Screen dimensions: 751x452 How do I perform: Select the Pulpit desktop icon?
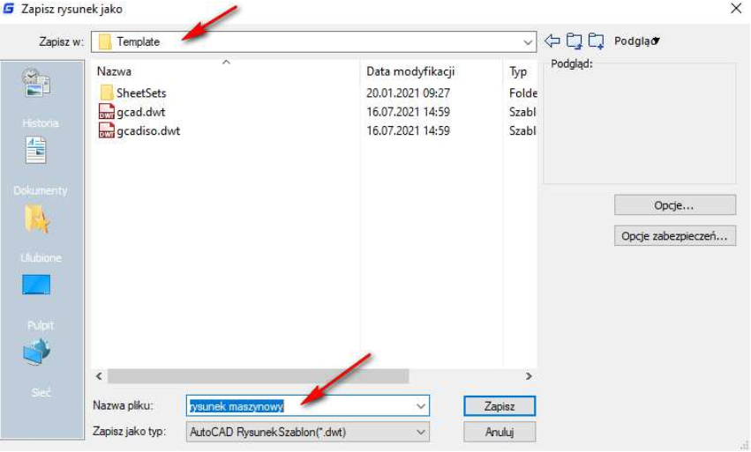[36, 285]
